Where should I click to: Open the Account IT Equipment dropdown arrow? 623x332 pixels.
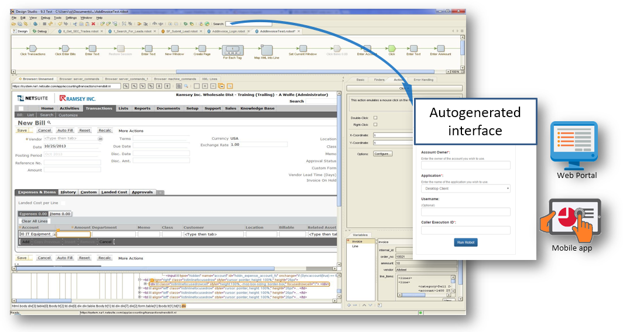[x=54, y=234]
